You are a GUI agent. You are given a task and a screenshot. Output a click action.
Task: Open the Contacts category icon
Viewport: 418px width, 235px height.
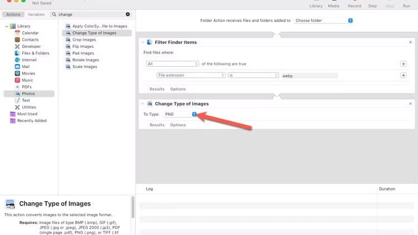point(17,40)
